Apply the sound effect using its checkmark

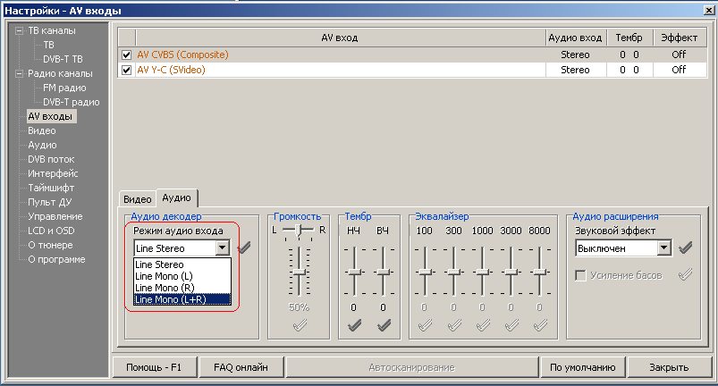686,248
